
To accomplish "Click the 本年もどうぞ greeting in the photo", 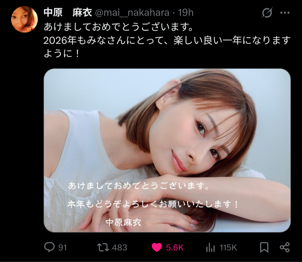I will coord(153,204).
